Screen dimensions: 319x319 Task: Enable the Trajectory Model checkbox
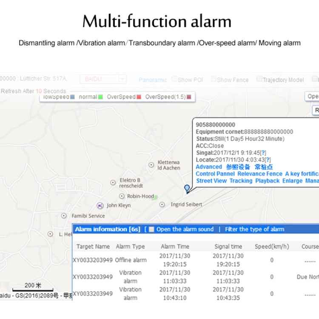tap(259, 79)
